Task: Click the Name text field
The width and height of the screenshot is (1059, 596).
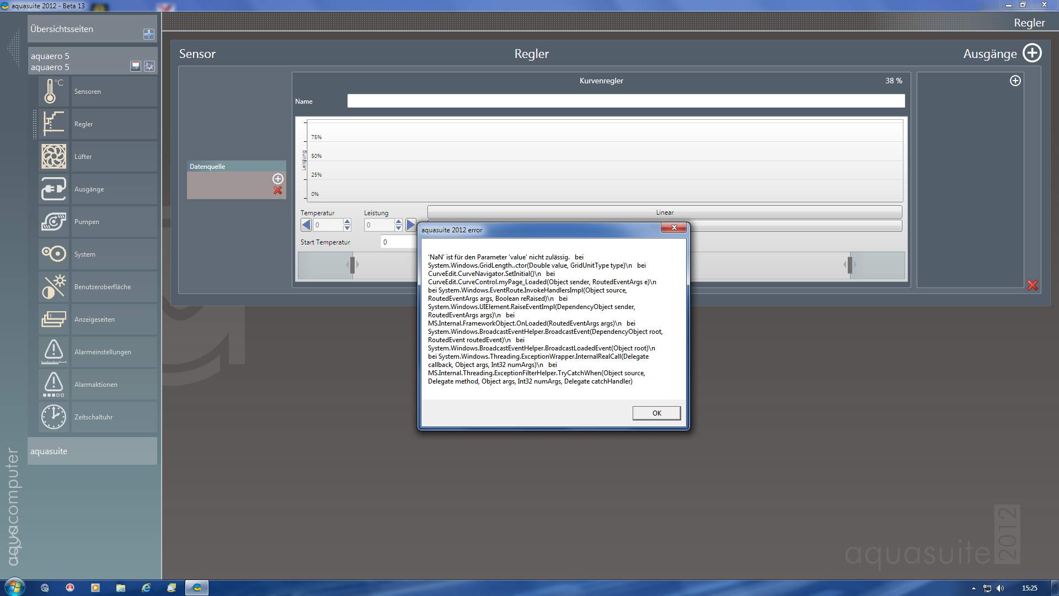Action: point(625,101)
